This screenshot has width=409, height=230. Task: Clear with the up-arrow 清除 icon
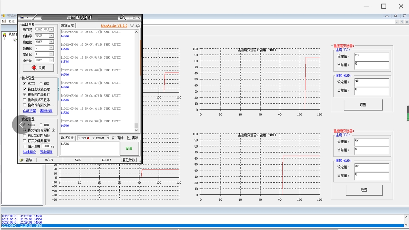pos(132,138)
